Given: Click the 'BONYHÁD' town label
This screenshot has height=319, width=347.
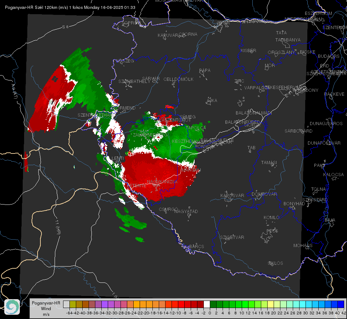Looking at the screenshot, I should (x=294, y=204).
